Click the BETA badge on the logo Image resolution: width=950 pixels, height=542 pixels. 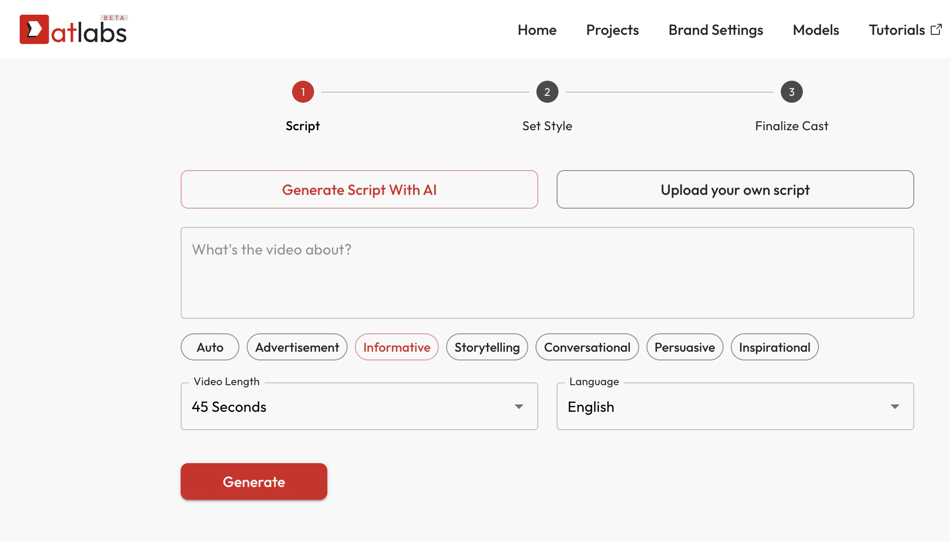pos(113,18)
